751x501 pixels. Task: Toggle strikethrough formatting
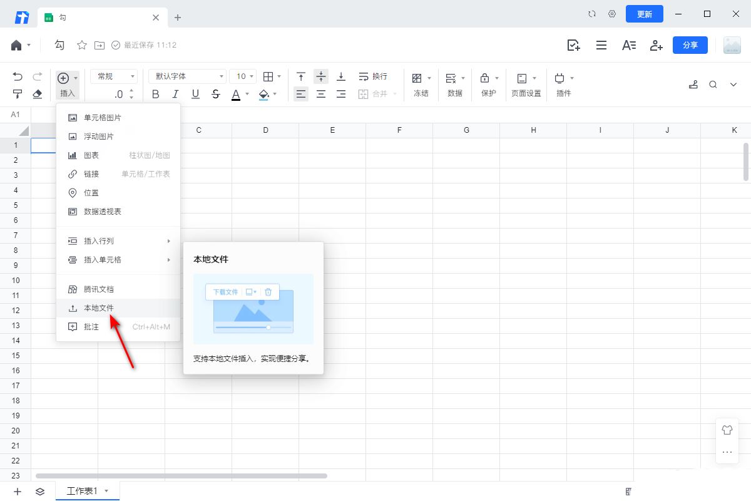pyautogui.click(x=216, y=94)
